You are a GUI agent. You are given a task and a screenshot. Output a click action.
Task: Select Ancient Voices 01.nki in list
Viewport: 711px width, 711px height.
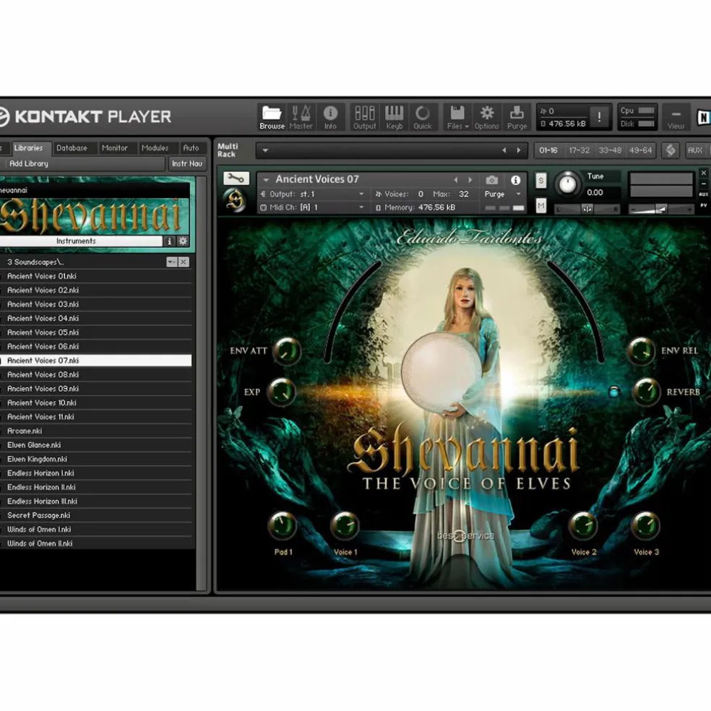[95, 276]
